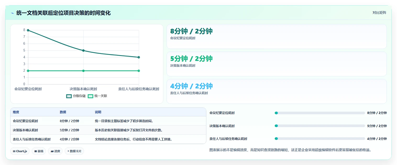Click 4分钟 / 2分钟 value right of progress bar

point(377,139)
